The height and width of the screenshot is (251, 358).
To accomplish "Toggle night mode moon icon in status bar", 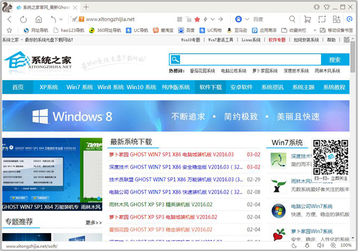I will (294, 246).
